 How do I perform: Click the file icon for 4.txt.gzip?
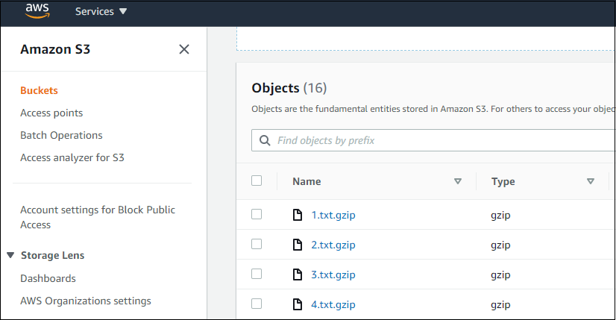[298, 304]
